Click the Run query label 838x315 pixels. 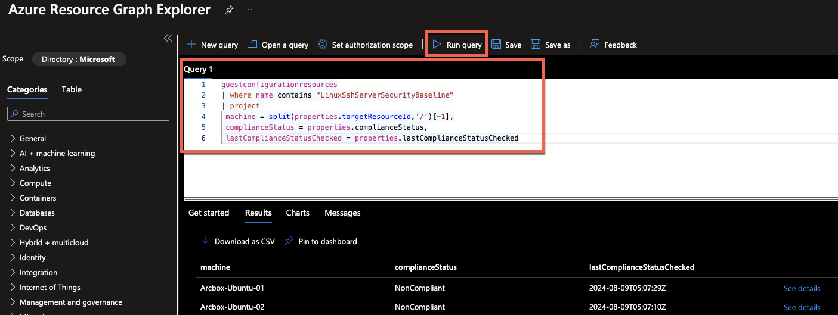(x=464, y=45)
